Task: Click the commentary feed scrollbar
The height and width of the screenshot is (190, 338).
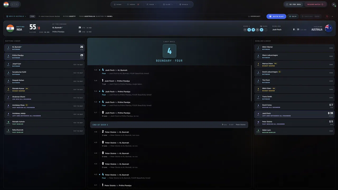Action: pyautogui.click(x=251, y=83)
